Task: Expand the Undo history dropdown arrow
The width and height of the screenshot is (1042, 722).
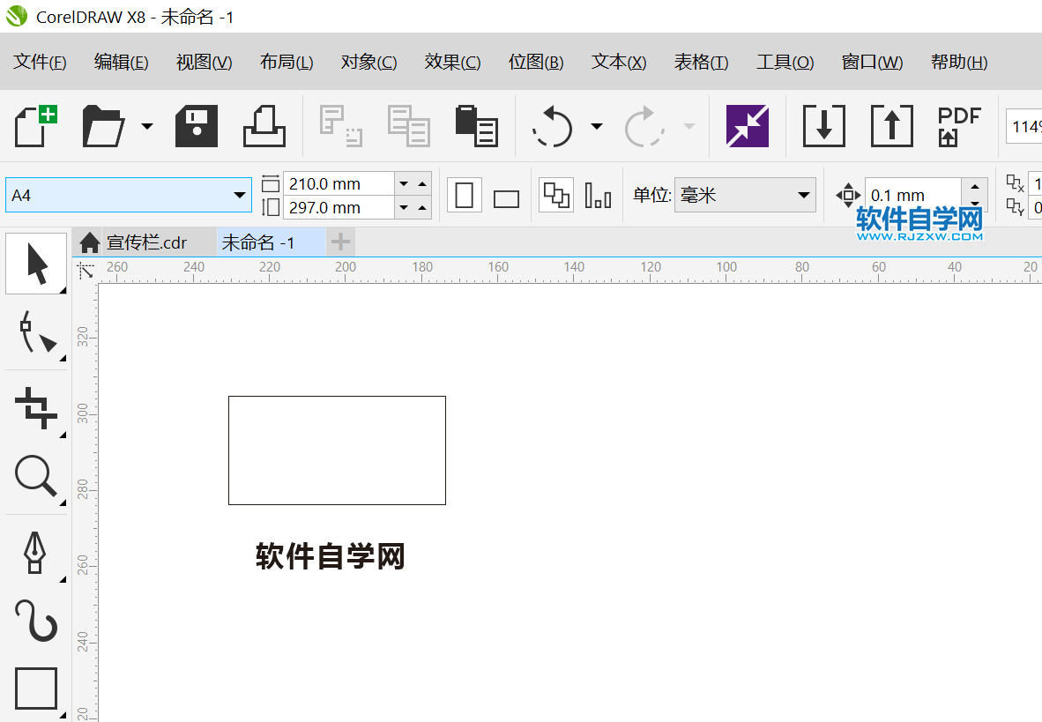Action: click(x=596, y=125)
